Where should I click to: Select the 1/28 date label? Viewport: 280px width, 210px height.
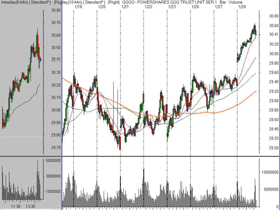tap(242, 7)
